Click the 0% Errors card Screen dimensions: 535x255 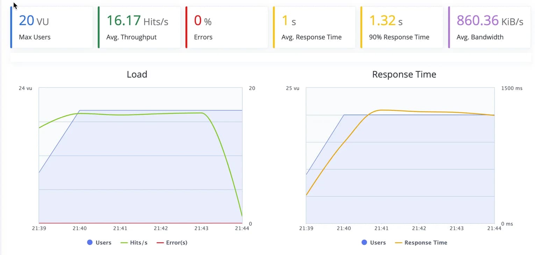tap(226, 26)
